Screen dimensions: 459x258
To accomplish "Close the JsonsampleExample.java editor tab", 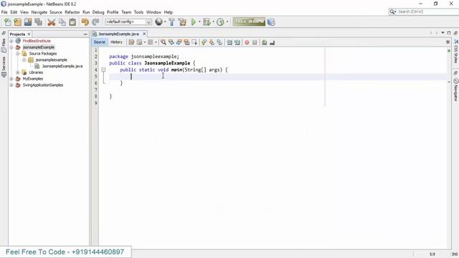I will pos(144,34).
